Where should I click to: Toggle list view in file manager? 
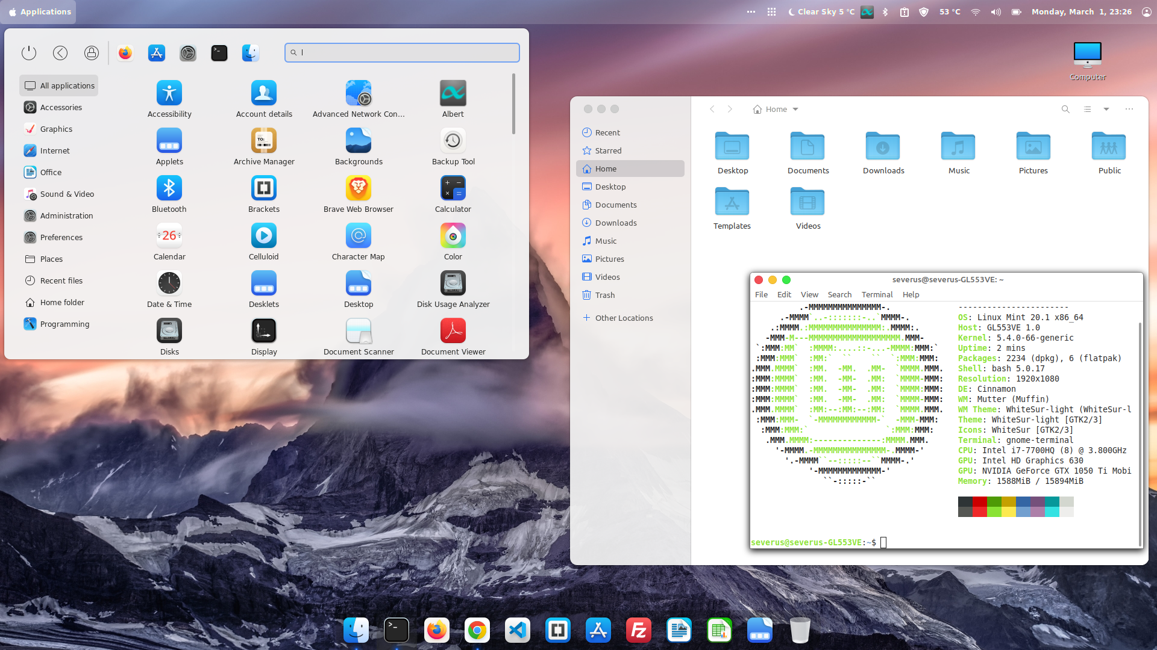pyautogui.click(x=1087, y=109)
